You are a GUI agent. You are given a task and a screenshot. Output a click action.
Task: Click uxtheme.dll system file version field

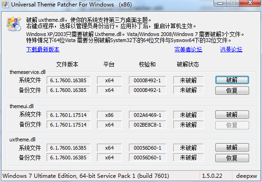(68, 148)
